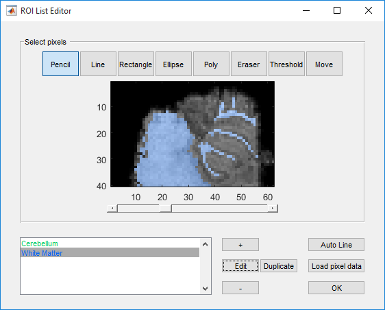
Task: Run the Auto Line function
Action: point(336,245)
